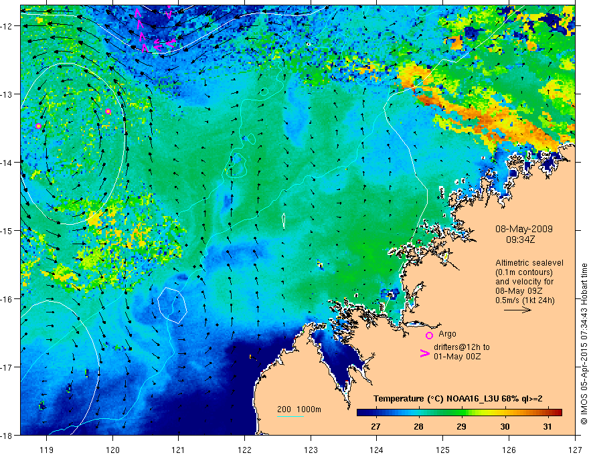This screenshot has height=455, width=589.
Task: Click the 'Altimetric sealevel' legend text
Action: click(529, 263)
